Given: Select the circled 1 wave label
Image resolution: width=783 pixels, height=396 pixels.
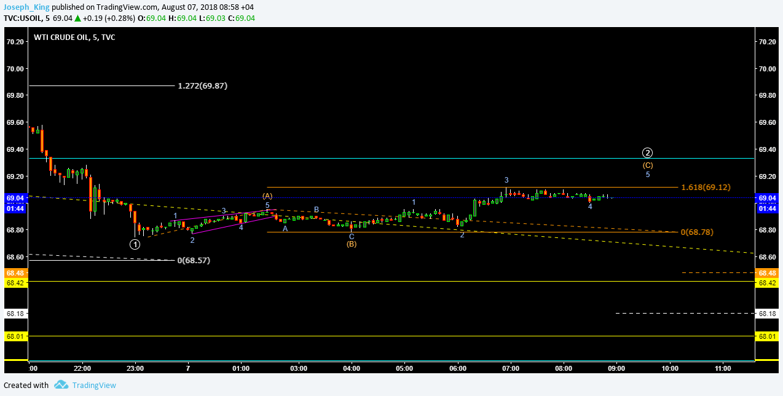Looking at the screenshot, I should (x=135, y=244).
